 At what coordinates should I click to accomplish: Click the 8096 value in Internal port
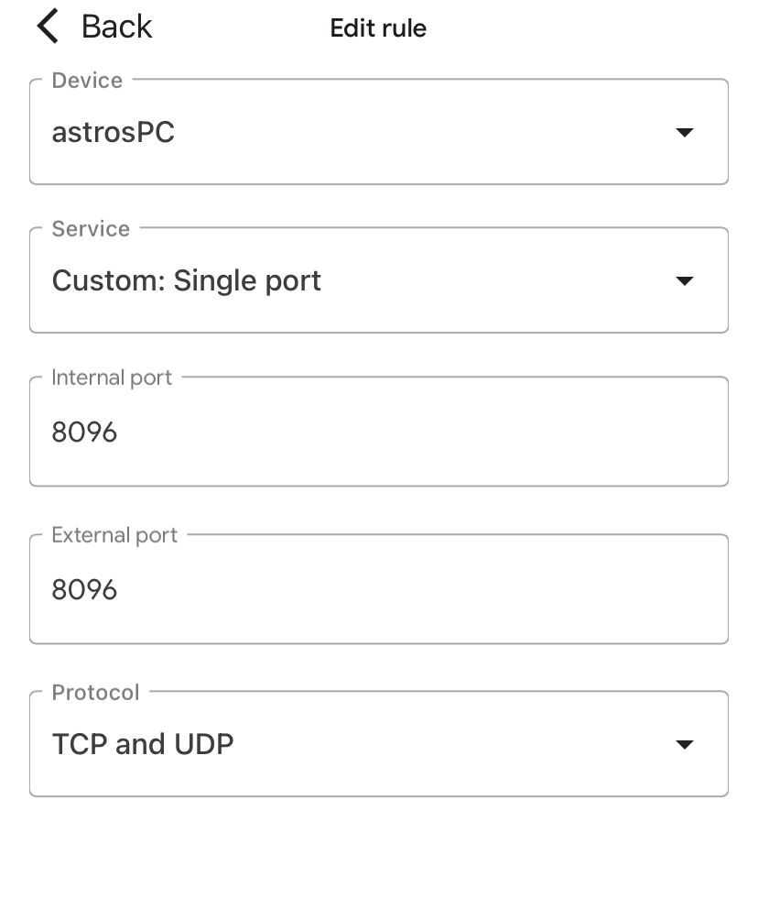(84, 433)
